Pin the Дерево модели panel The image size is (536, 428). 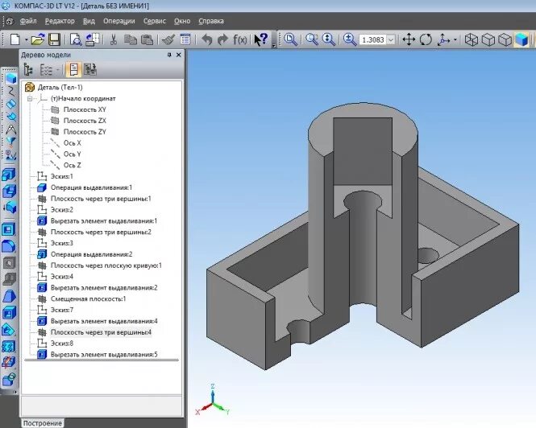(169, 55)
